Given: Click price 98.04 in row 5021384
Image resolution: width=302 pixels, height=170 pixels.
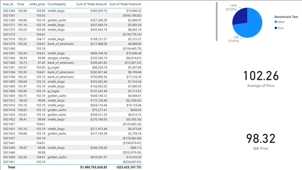Looking at the screenshot, I should pos(23,58).
